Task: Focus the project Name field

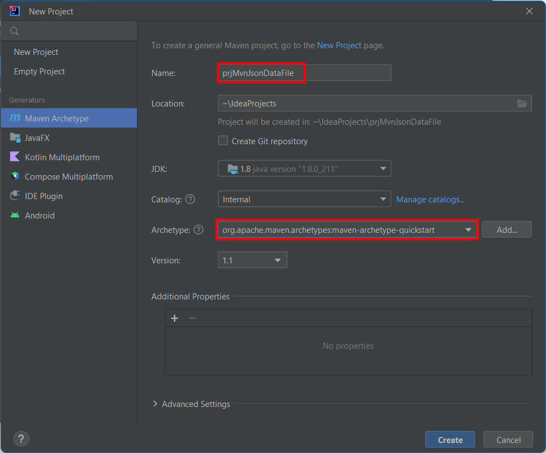Action: coord(304,73)
